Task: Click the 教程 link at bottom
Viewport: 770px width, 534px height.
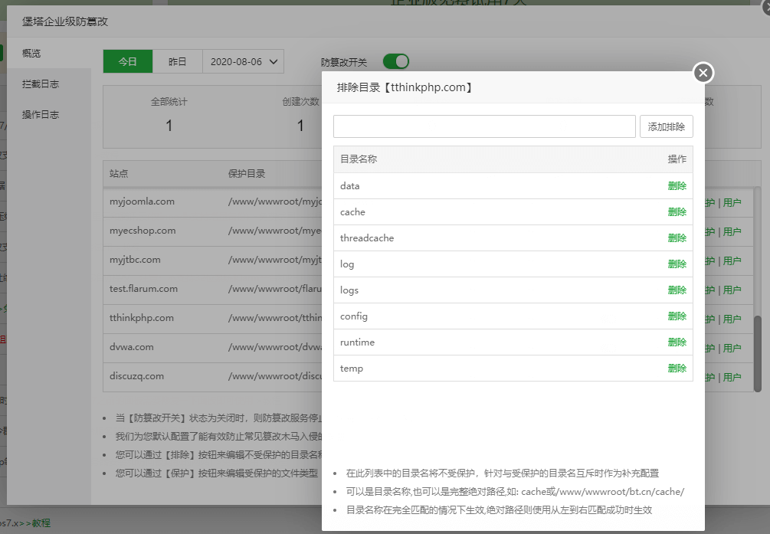Action: point(41,523)
